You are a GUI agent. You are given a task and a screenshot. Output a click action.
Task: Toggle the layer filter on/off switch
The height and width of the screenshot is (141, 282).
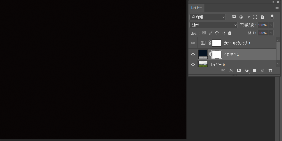point(272,17)
